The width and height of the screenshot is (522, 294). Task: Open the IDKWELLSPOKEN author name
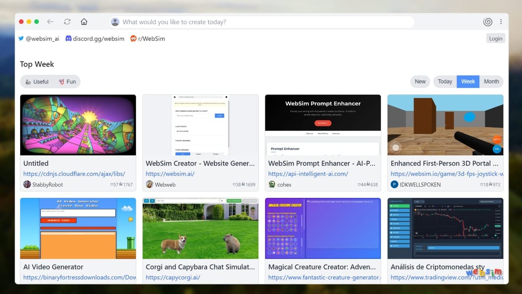pos(420,184)
